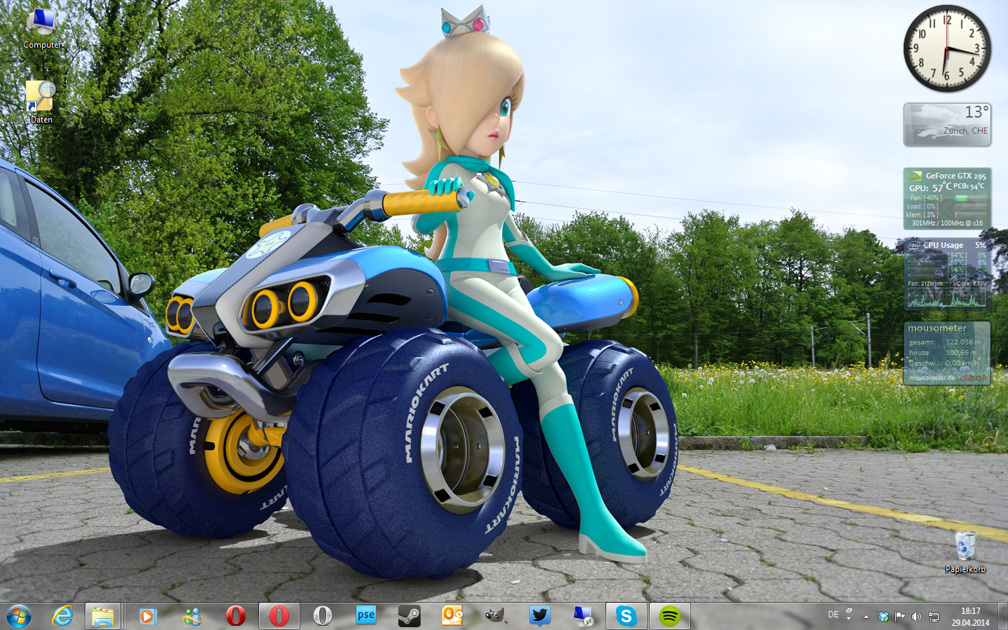The width and height of the screenshot is (1008, 630).
Task: Click the GPU 57°C reading
Action: (930, 188)
